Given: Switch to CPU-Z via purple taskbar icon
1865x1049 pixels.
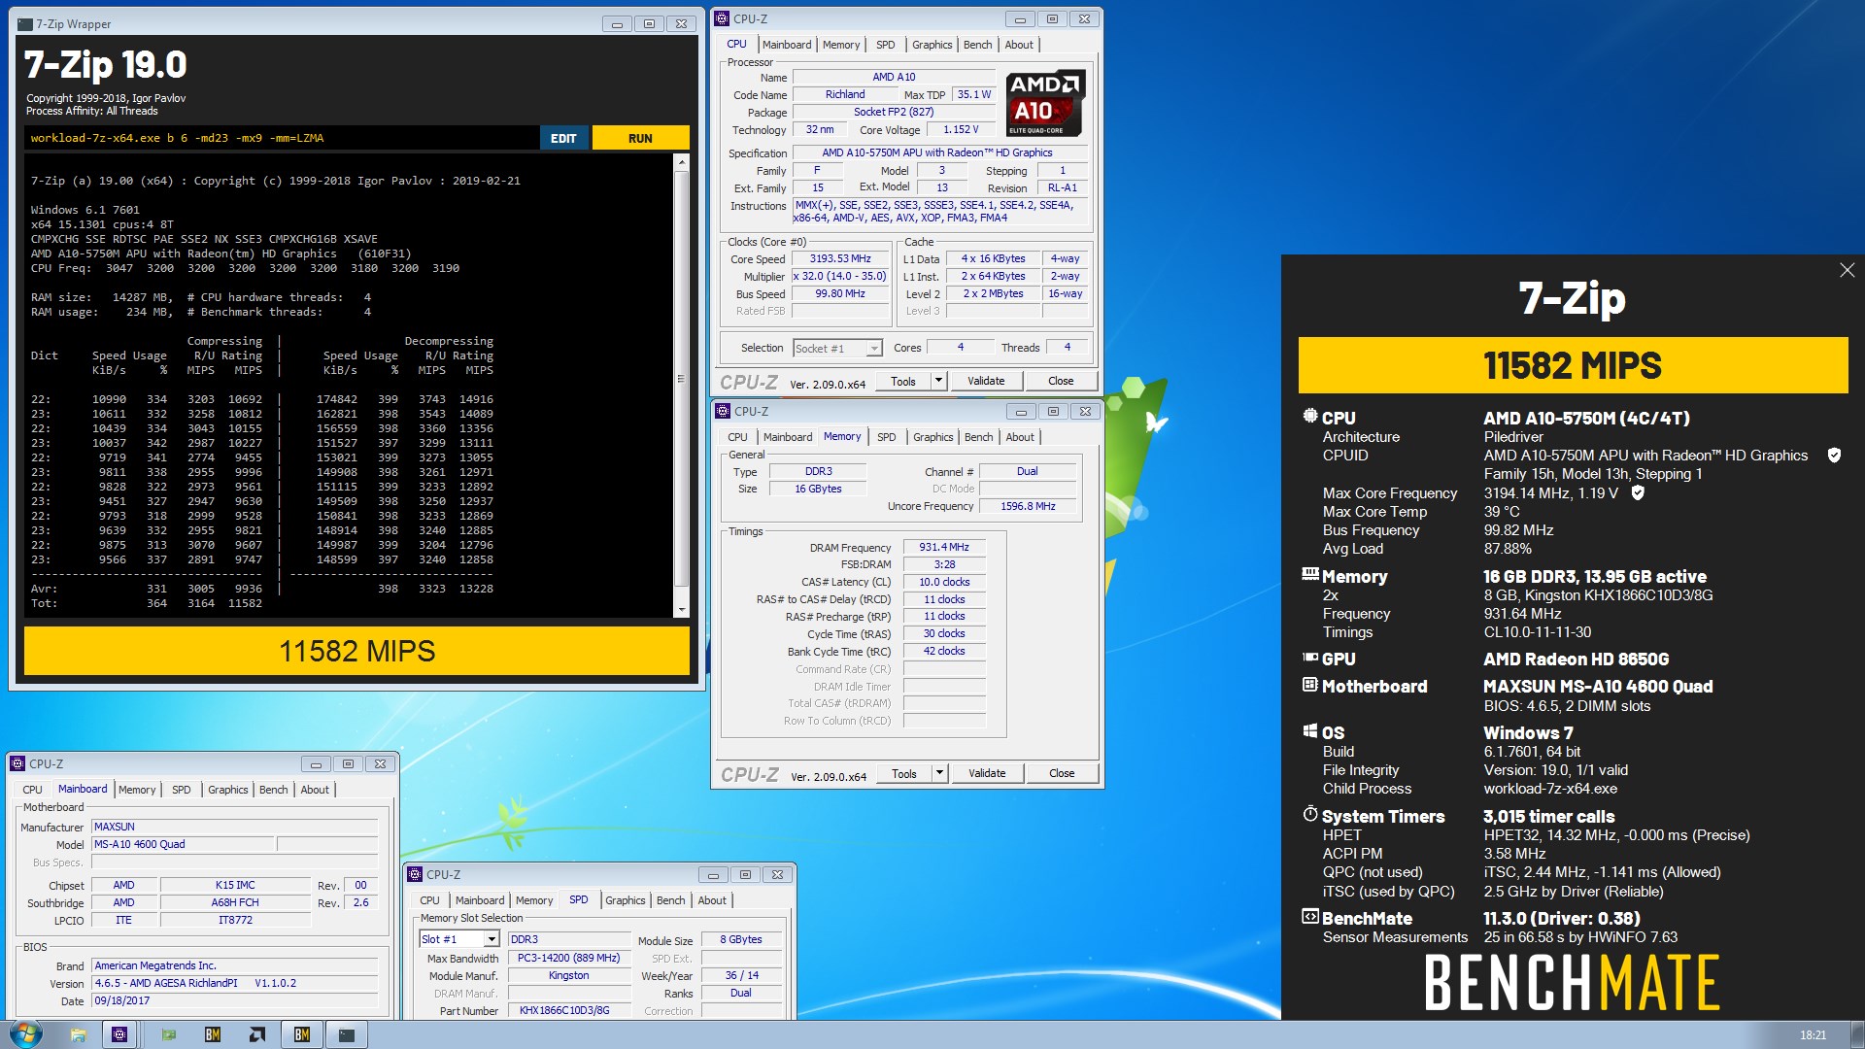Looking at the screenshot, I should point(119,1034).
